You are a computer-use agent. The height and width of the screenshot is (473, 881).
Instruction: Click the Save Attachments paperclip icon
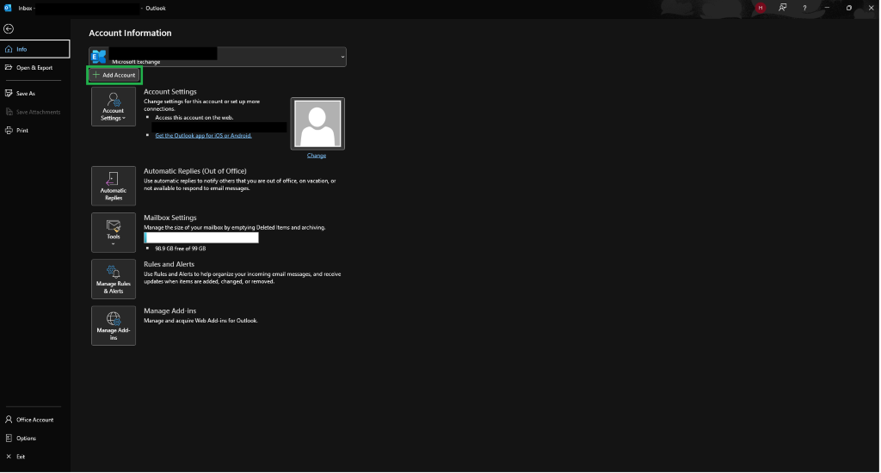[9, 112]
